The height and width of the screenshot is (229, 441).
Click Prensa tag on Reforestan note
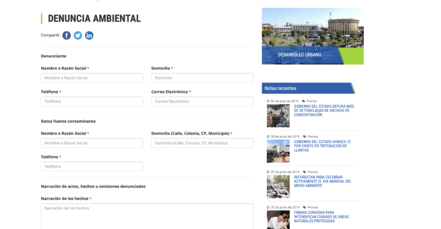[x=313, y=172]
